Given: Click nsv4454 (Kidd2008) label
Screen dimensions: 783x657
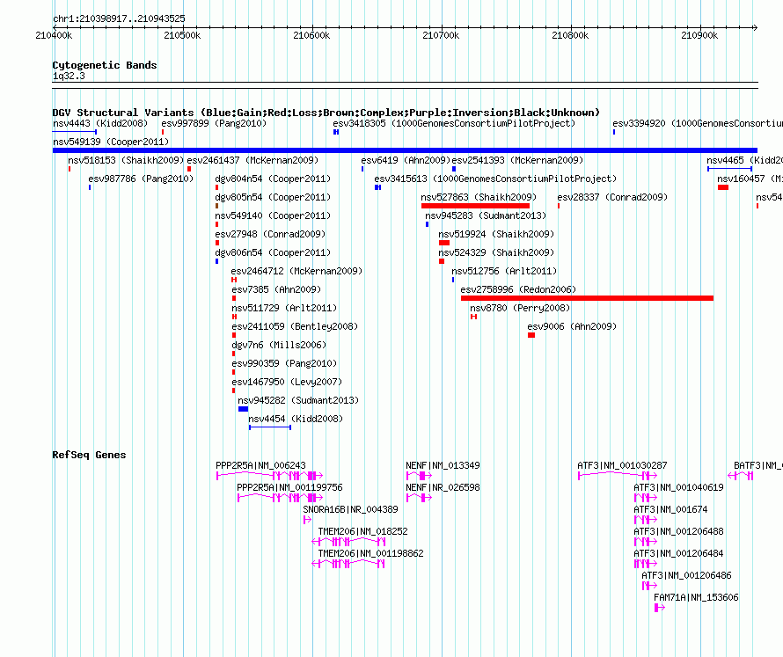Looking at the screenshot, I should [x=296, y=419].
